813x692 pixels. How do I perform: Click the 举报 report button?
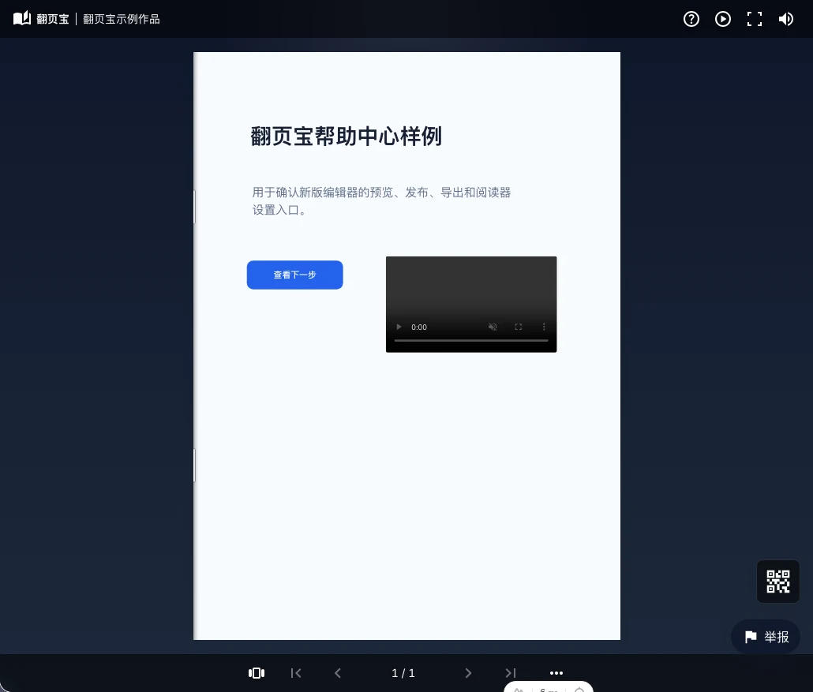point(766,637)
